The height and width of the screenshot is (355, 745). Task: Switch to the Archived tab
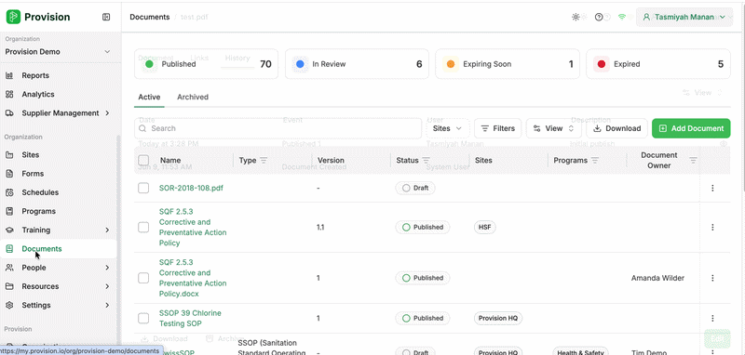pyautogui.click(x=193, y=98)
